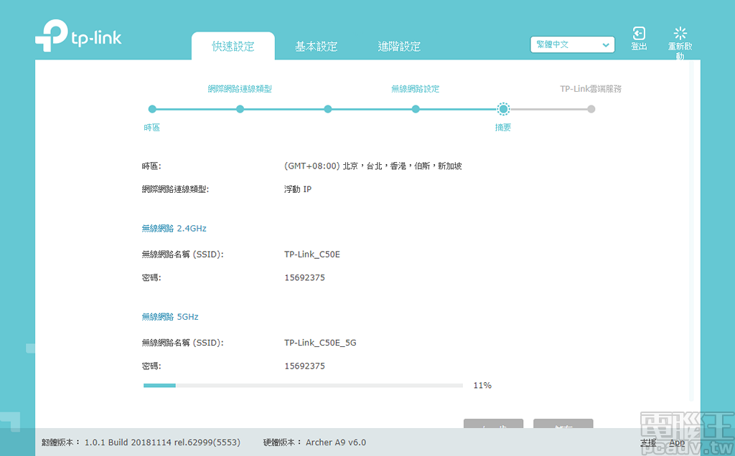The height and width of the screenshot is (456, 735).
Task: Select the 摘要 step marker on the wizard
Action: [502, 109]
